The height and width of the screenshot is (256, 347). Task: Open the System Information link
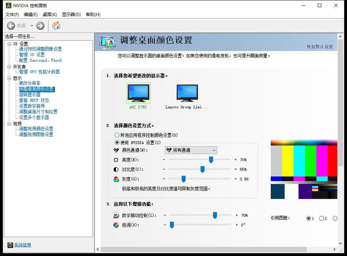coord(23,245)
